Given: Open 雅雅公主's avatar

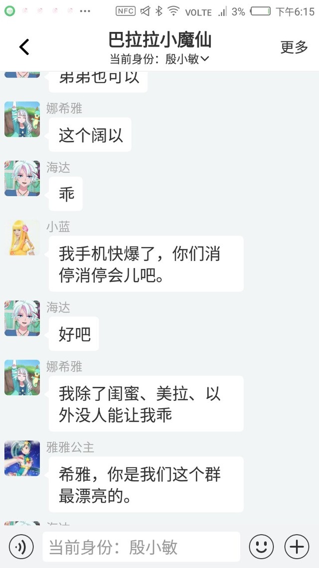Looking at the screenshot, I should 22,458.
